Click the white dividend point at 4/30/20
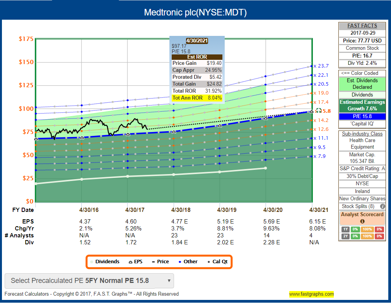The height and width of the screenshot is (303, 391). (266, 168)
